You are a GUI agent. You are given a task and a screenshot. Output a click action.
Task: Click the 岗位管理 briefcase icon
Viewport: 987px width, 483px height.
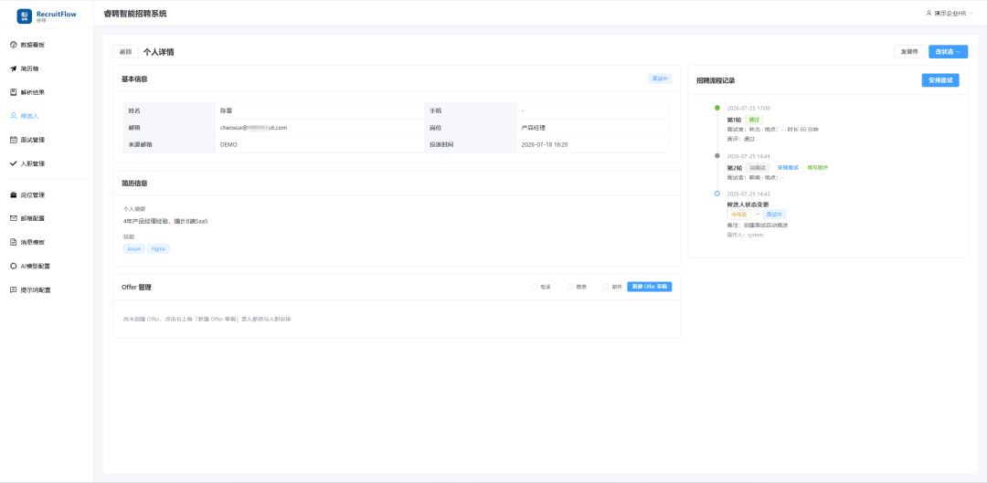point(13,195)
